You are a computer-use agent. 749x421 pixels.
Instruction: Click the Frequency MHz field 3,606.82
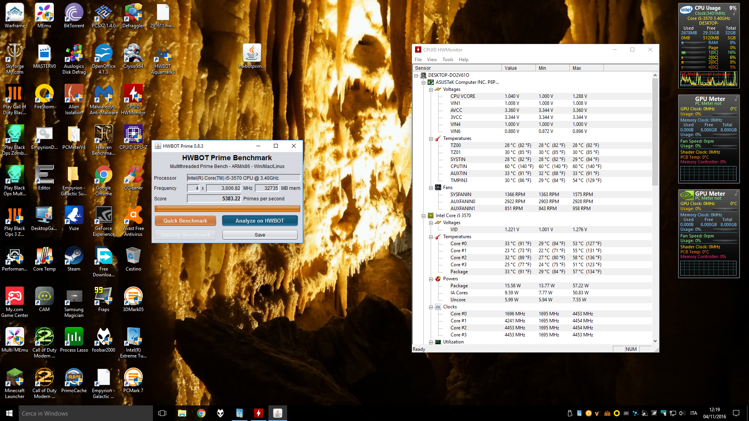tap(224, 188)
